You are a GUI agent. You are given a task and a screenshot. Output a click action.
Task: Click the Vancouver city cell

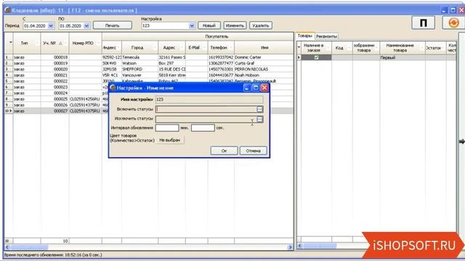click(x=139, y=75)
